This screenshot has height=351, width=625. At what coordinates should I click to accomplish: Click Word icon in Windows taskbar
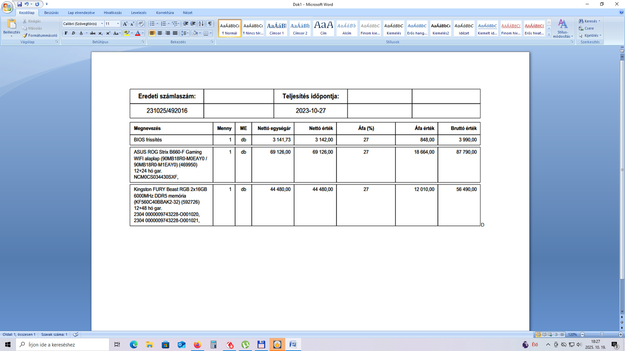(x=293, y=344)
